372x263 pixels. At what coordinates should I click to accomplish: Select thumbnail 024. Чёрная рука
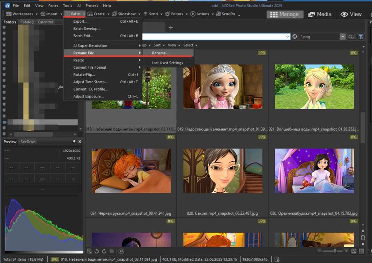click(131, 171)
